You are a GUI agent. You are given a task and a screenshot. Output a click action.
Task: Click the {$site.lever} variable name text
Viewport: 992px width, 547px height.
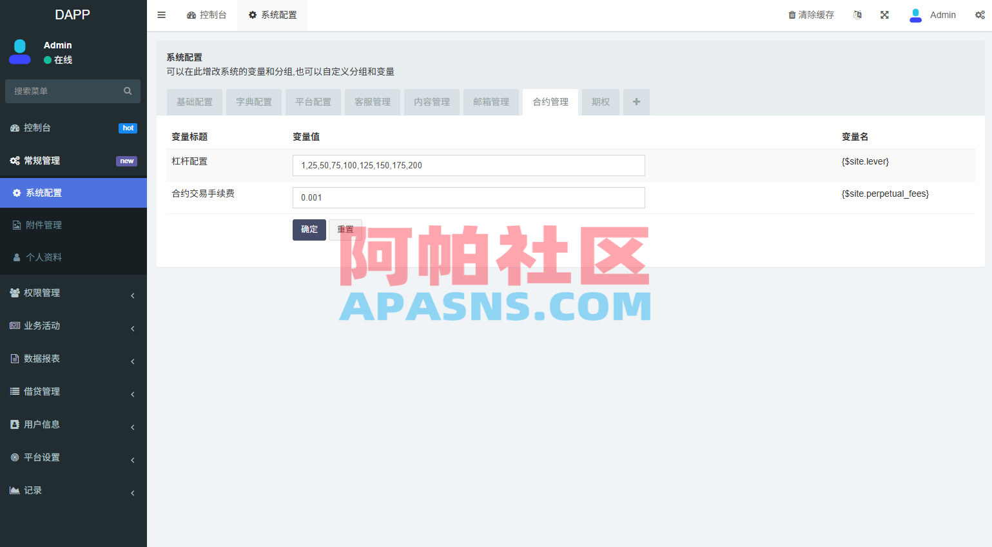(x=865, y=161)
